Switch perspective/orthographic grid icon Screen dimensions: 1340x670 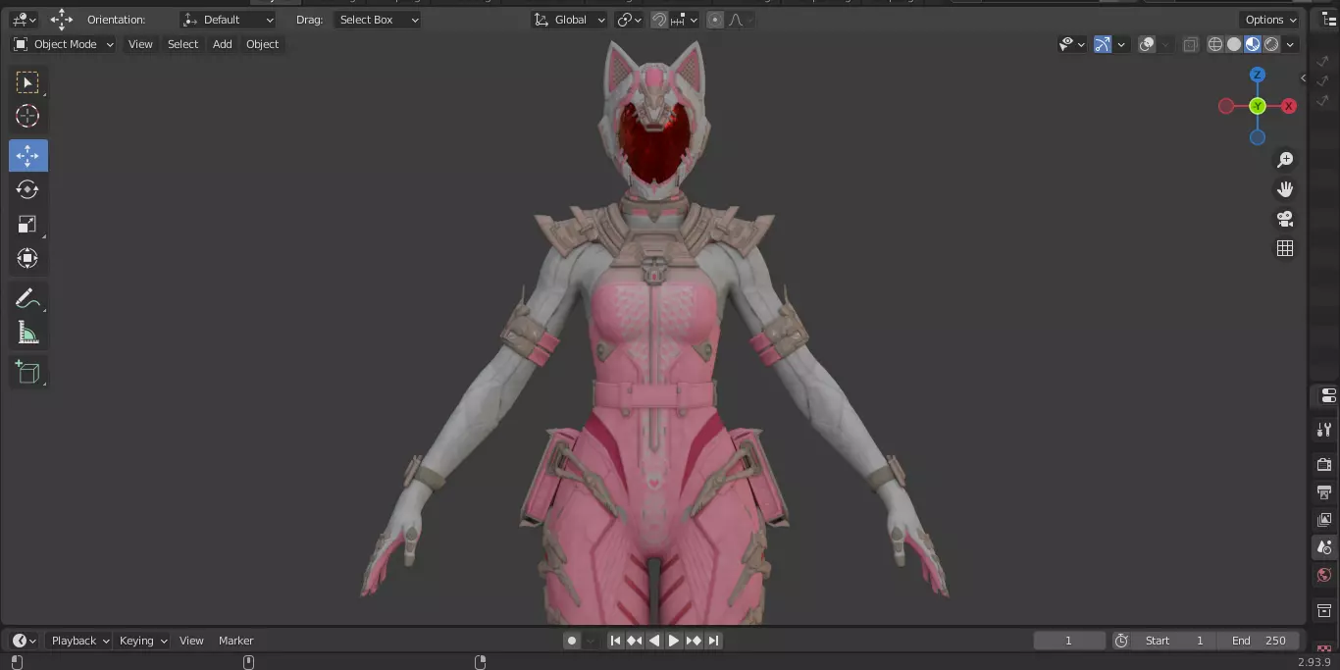tap(1285, 248)
